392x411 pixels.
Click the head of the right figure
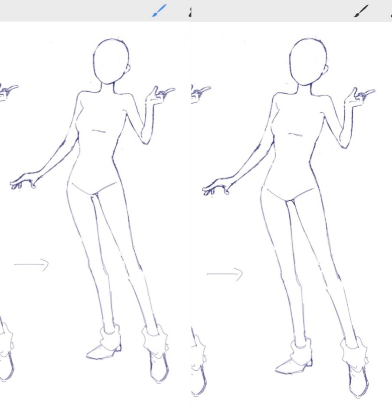307,61
